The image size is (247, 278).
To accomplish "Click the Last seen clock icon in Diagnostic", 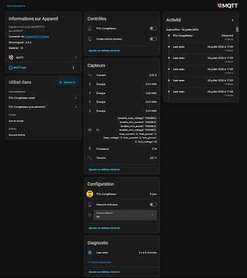I will [x=90, y=252].
